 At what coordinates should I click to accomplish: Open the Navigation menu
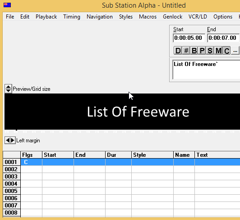pyautogui.click(x=100, y=17)
